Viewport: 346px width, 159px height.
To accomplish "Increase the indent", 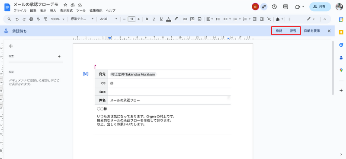I will (x=262, y=19).
